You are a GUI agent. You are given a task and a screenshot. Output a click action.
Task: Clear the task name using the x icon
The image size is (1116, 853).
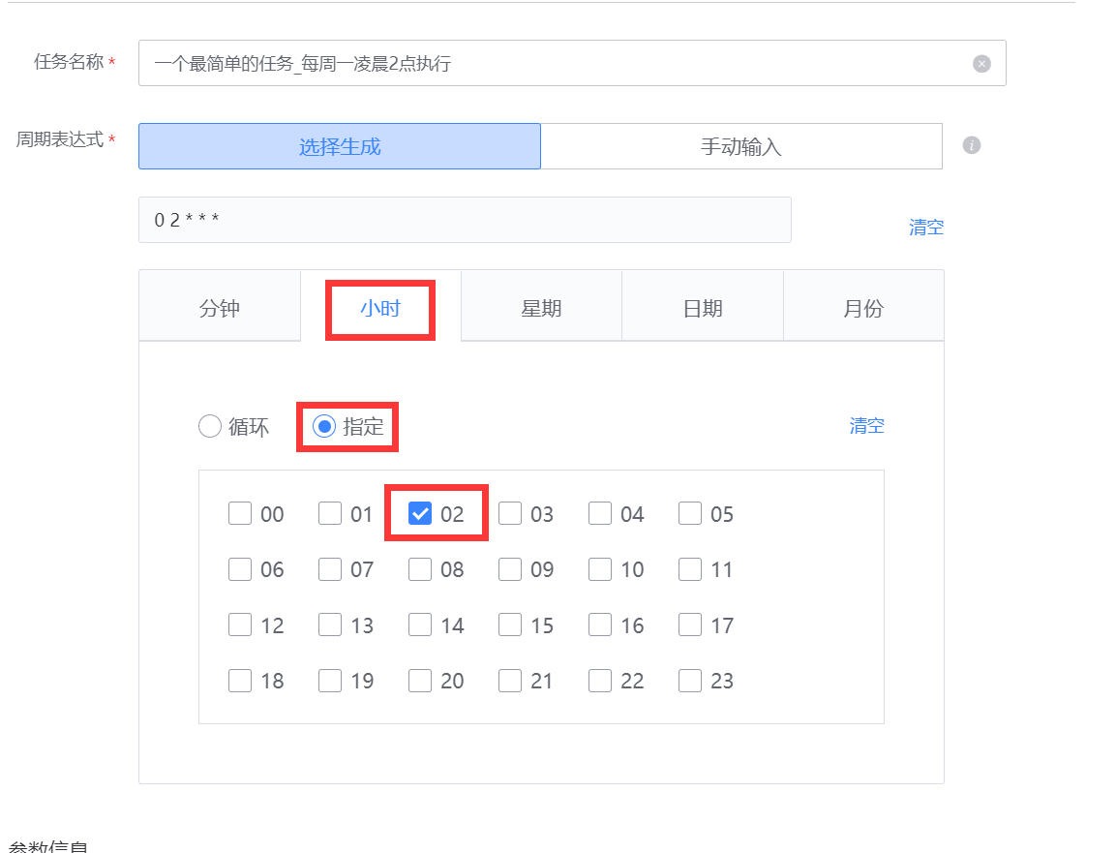pyautogui.click(x=981, y=63)
